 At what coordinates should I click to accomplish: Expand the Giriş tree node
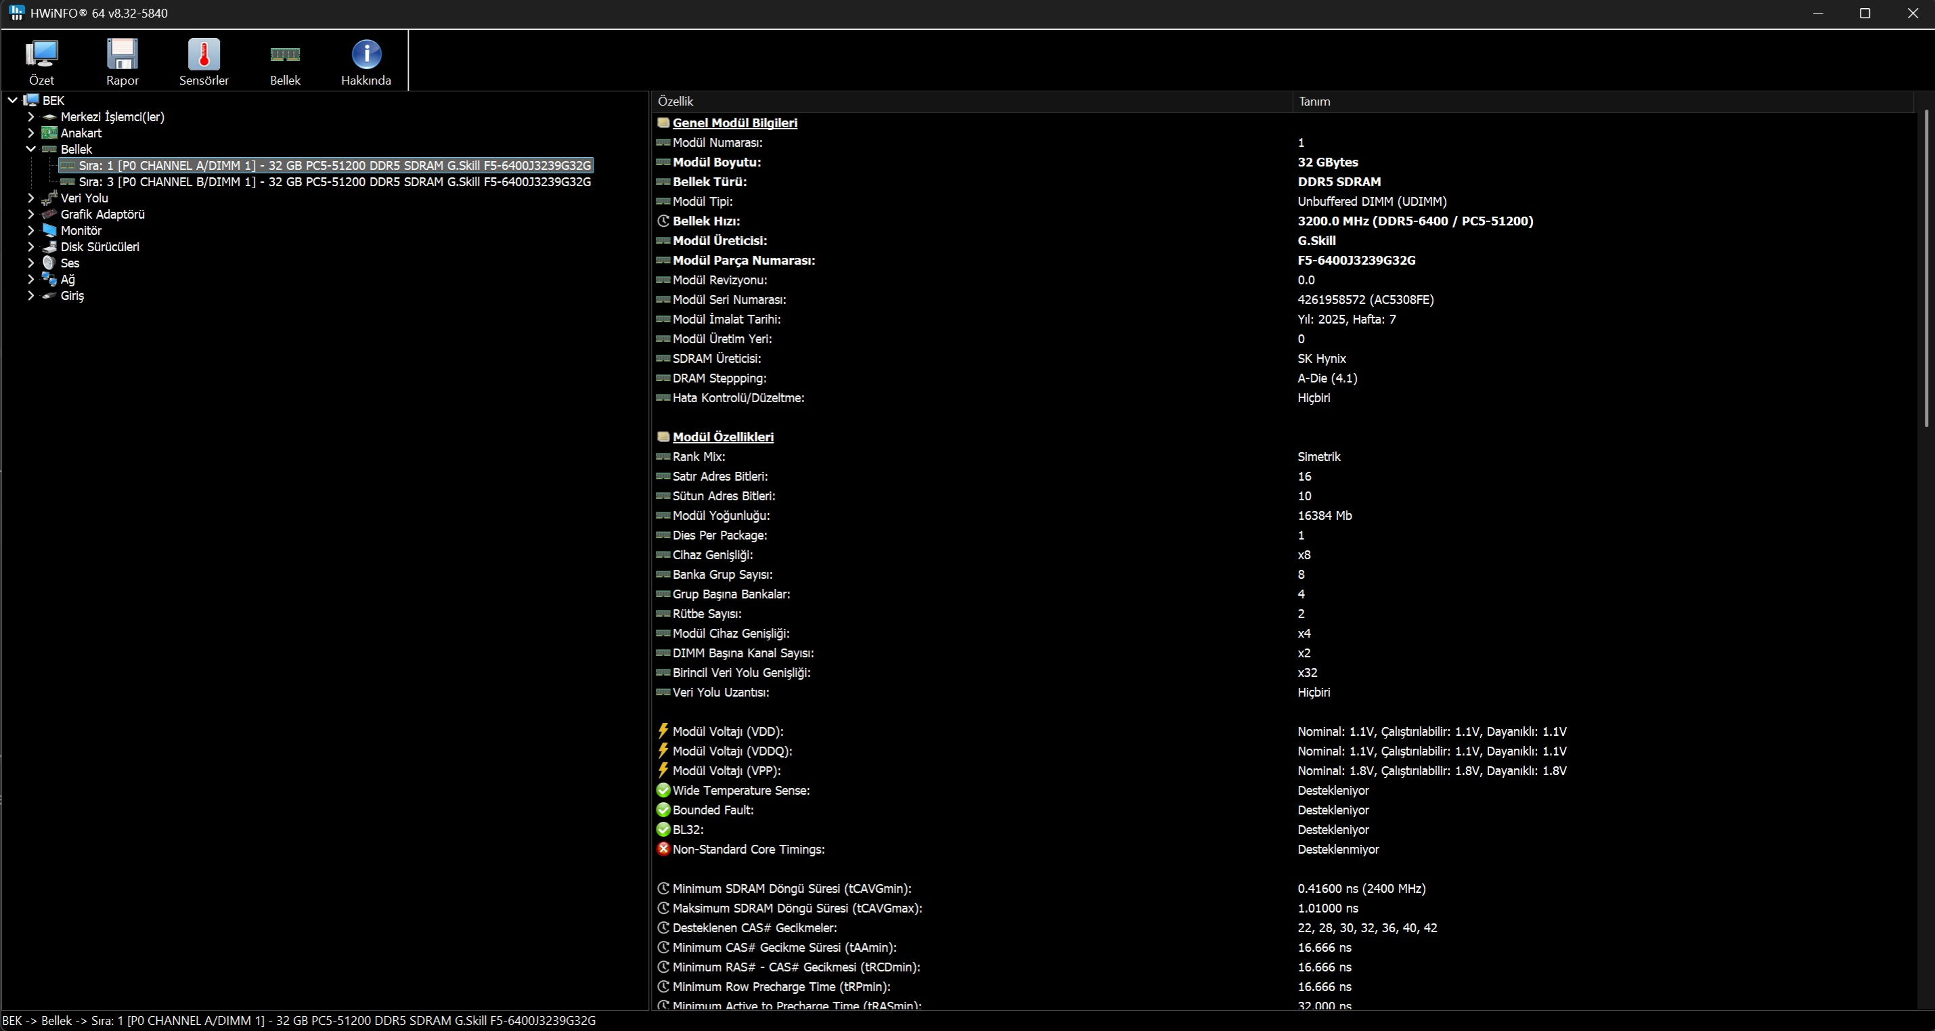(31, 296)
